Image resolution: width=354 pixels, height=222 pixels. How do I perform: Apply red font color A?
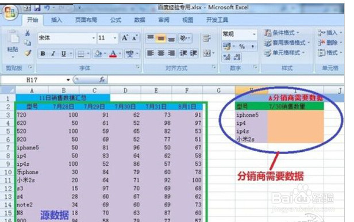click(x=113, y=53)
